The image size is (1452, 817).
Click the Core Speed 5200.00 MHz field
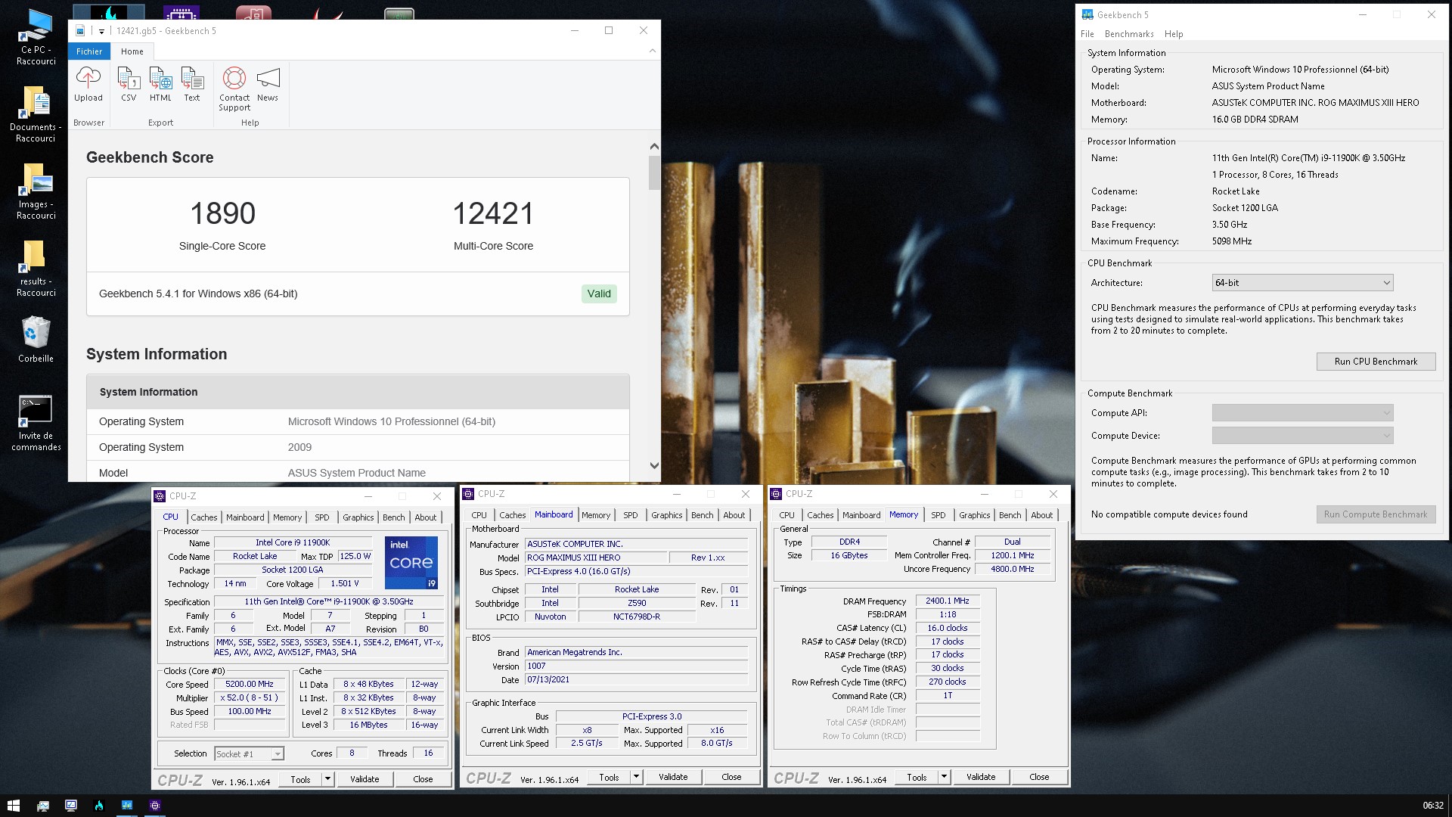click(x=250, y=685)
